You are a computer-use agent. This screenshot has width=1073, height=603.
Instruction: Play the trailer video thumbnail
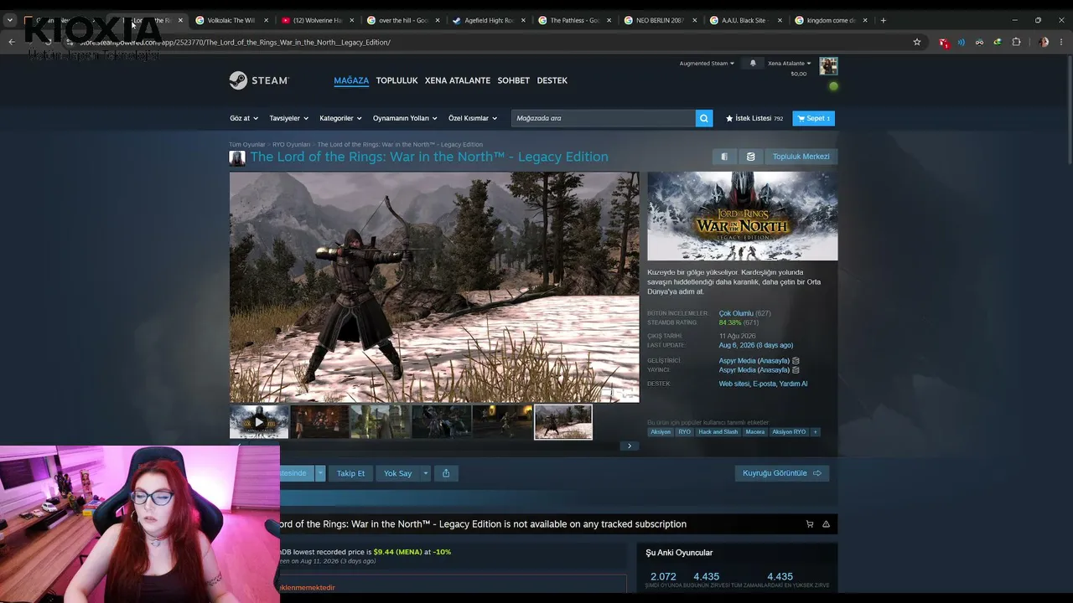coord(259,422)
